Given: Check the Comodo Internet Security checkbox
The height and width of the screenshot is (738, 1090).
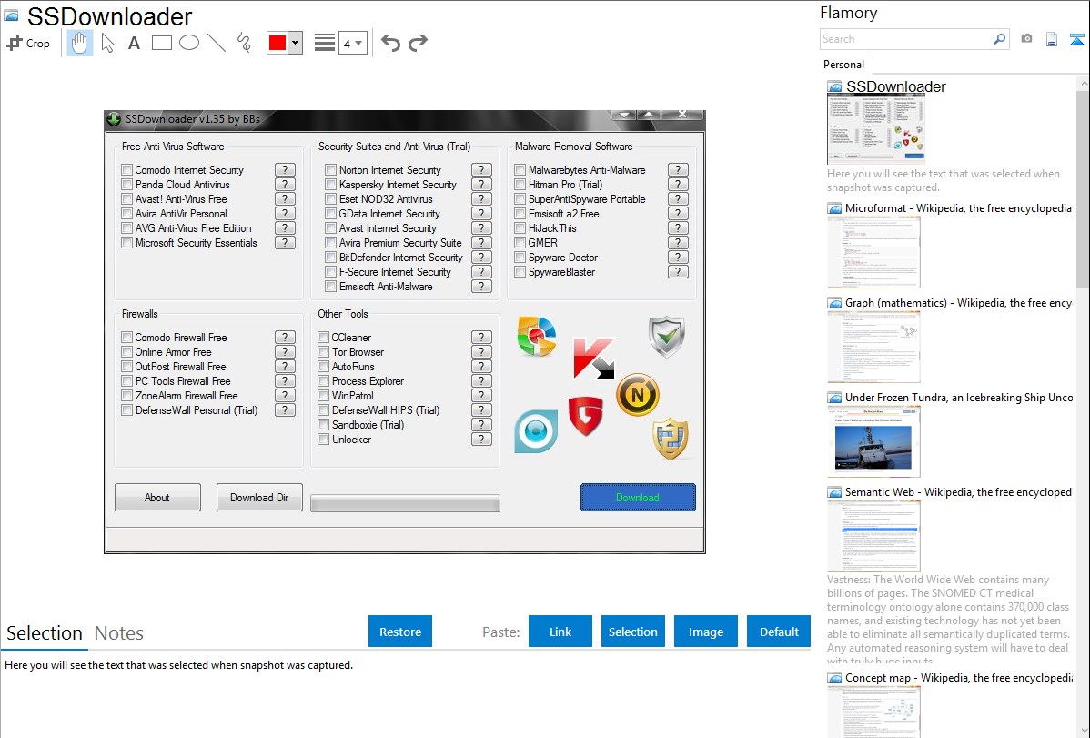Looking at the screenshot, I should coord(127,170).
